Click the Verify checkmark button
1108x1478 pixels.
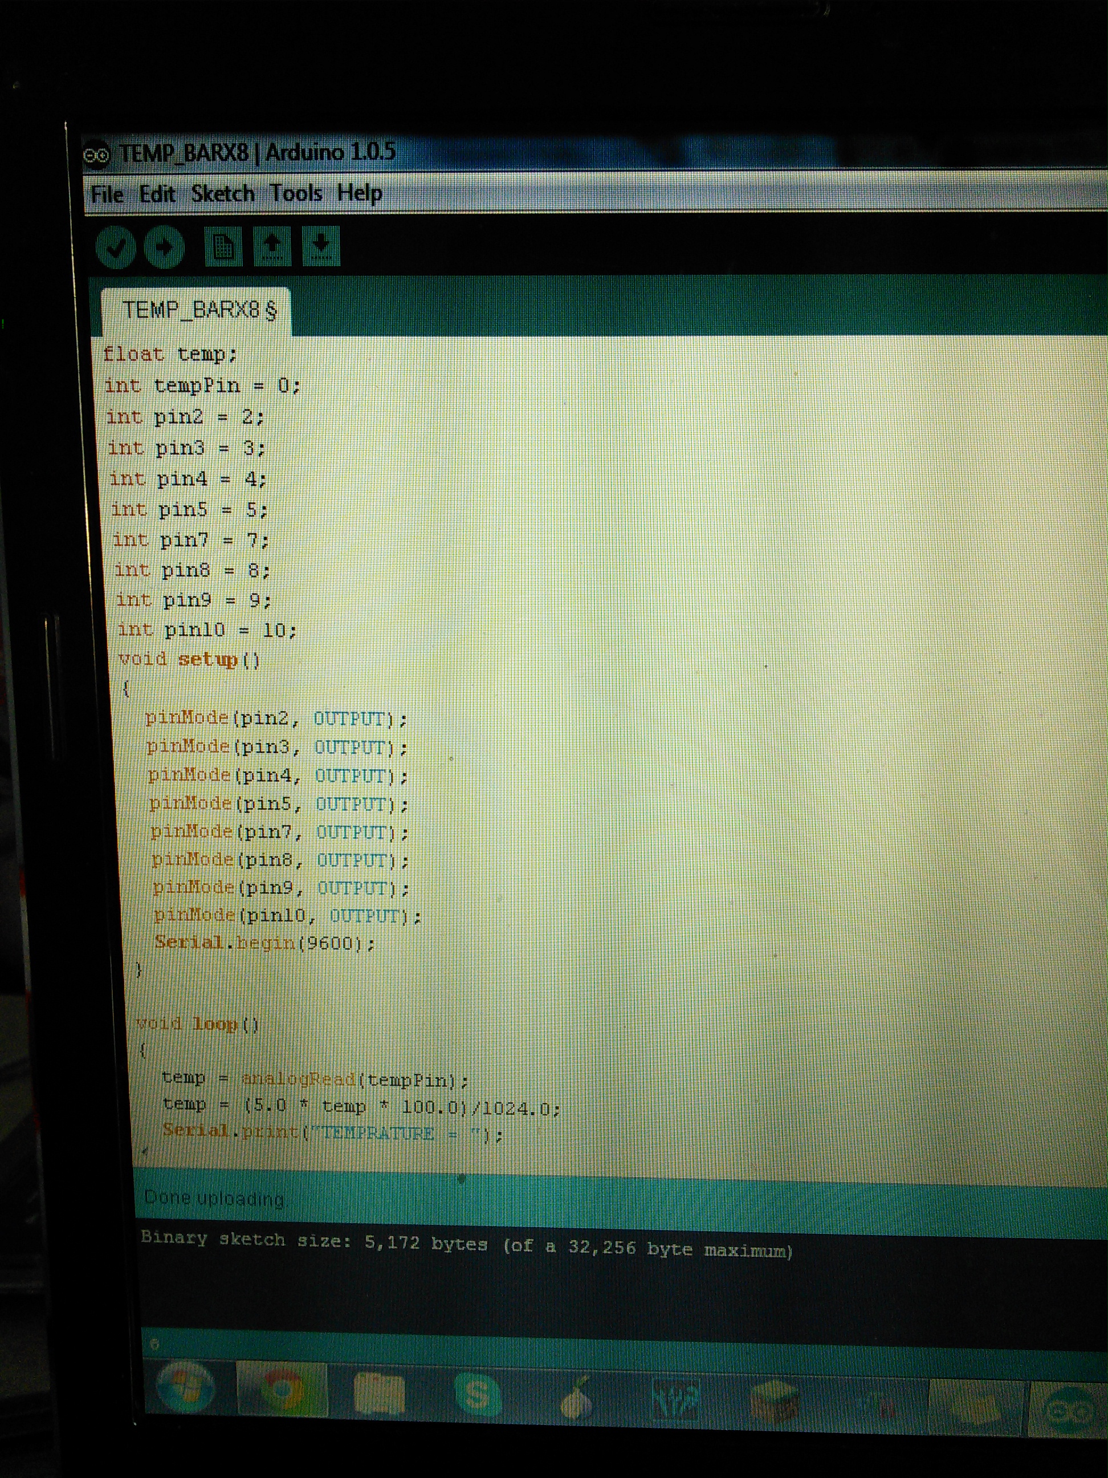pyautogui.click(x=116, y=248)
